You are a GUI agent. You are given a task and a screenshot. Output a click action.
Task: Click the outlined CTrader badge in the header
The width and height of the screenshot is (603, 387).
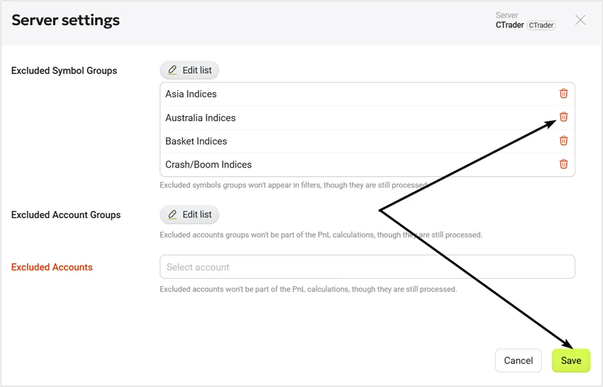tap(541, 26)
